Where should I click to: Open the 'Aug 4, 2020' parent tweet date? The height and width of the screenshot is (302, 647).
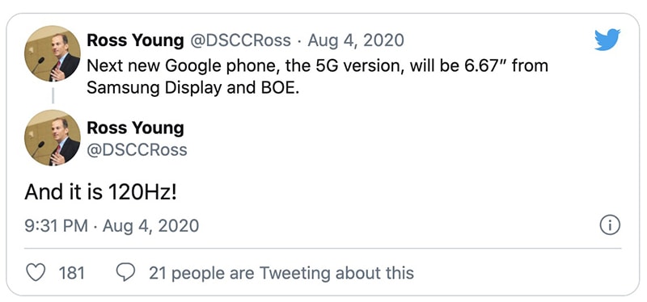pos(356,40)
